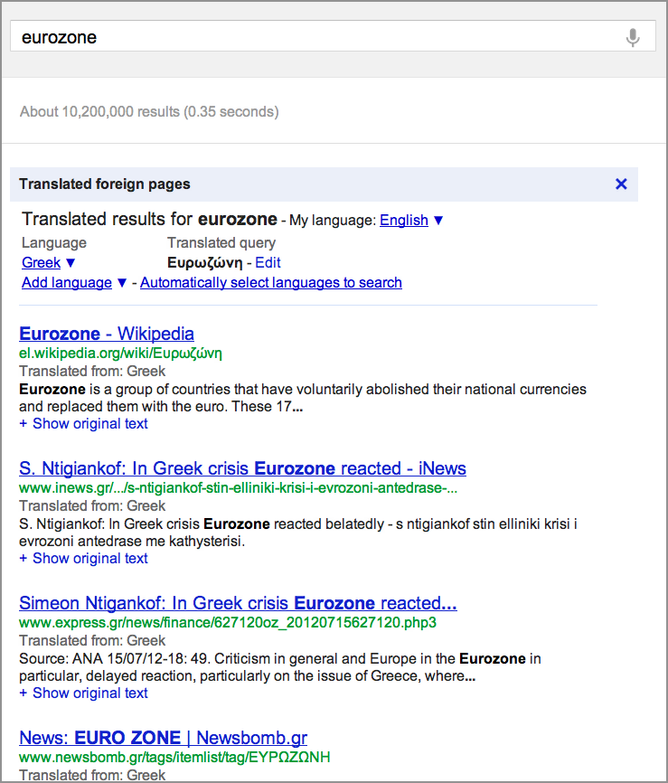Close the Translated foreign pages panel

(x=621, y=184)
